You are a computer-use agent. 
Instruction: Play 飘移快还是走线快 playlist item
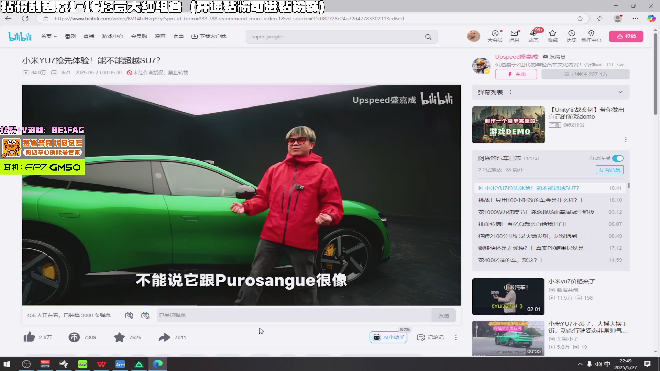click(550, 248)
